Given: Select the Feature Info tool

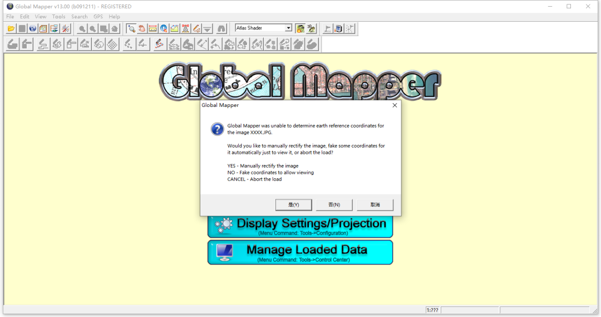Looking at the screenshot, I should point(164,28).
